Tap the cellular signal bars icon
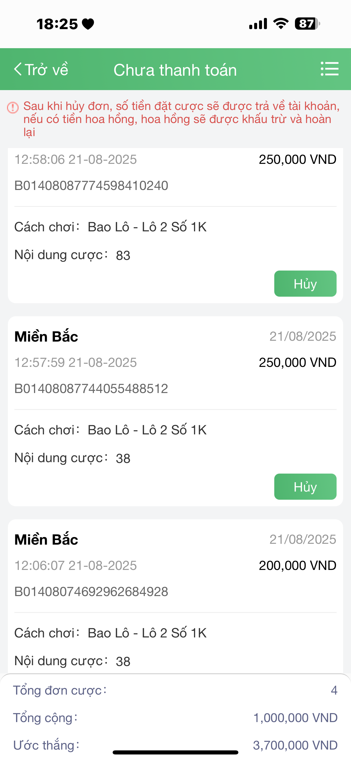 [x=258, y=24]
